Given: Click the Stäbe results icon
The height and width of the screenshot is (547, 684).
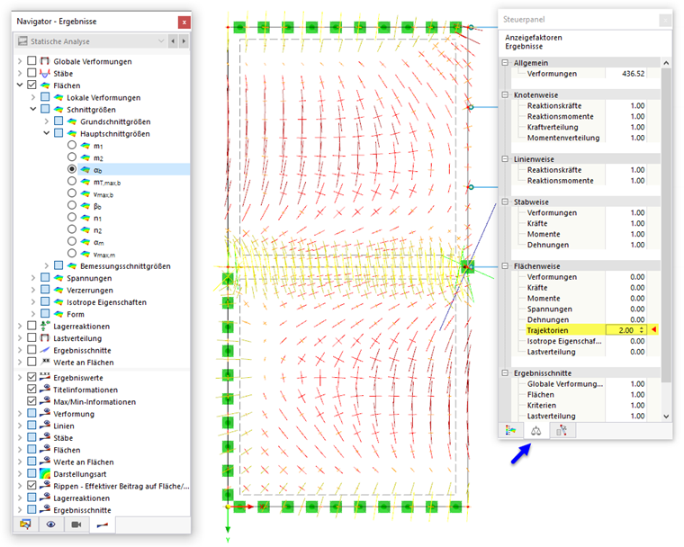Looking at the screenshot, I should point(44,73).
